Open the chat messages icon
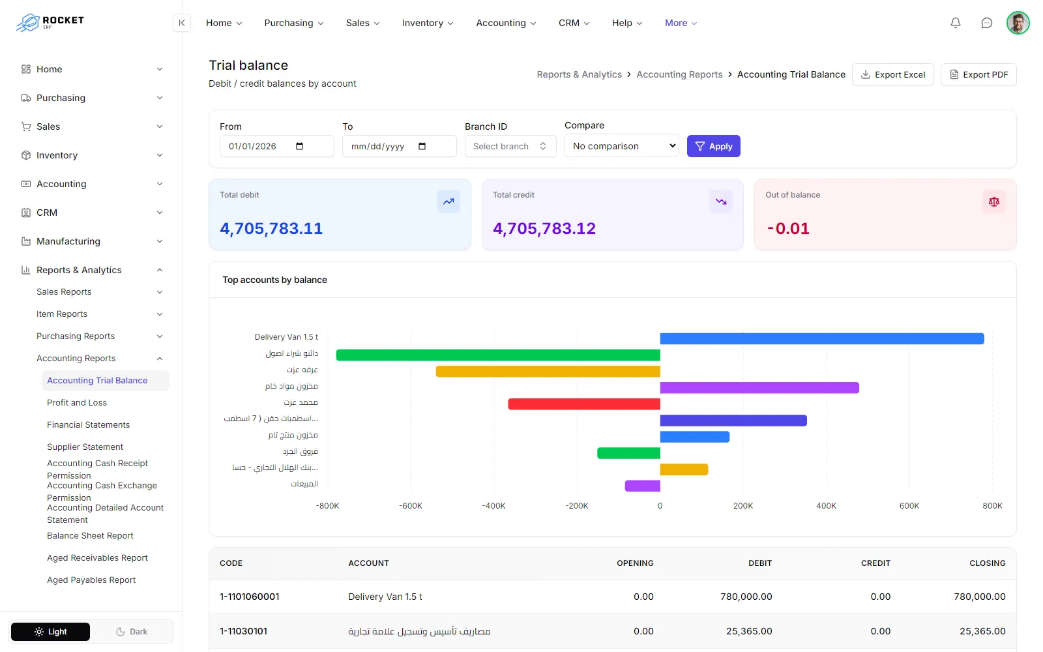 (x=987, y=23)
